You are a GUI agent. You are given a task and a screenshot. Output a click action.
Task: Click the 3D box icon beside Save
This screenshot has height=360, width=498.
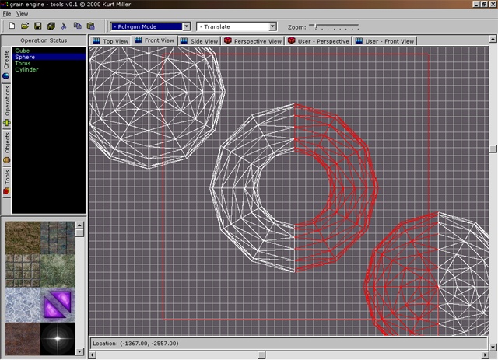click(x=51, y=26)
